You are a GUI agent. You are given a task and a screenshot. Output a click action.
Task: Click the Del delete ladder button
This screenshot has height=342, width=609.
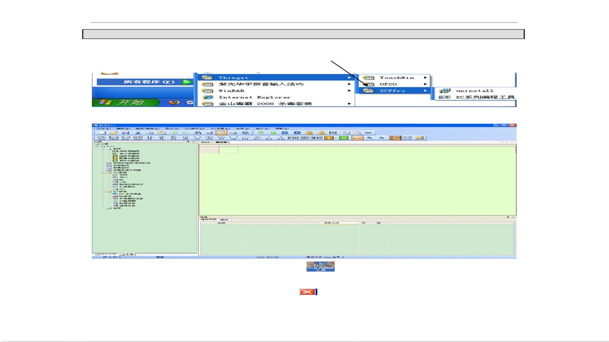click(126, 138)
